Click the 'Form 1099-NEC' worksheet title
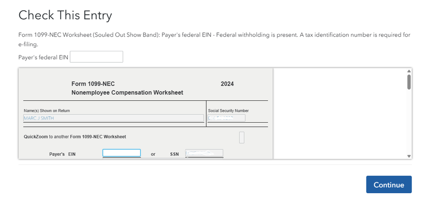This screenshot has height=199, width=446. coord(93,84)
